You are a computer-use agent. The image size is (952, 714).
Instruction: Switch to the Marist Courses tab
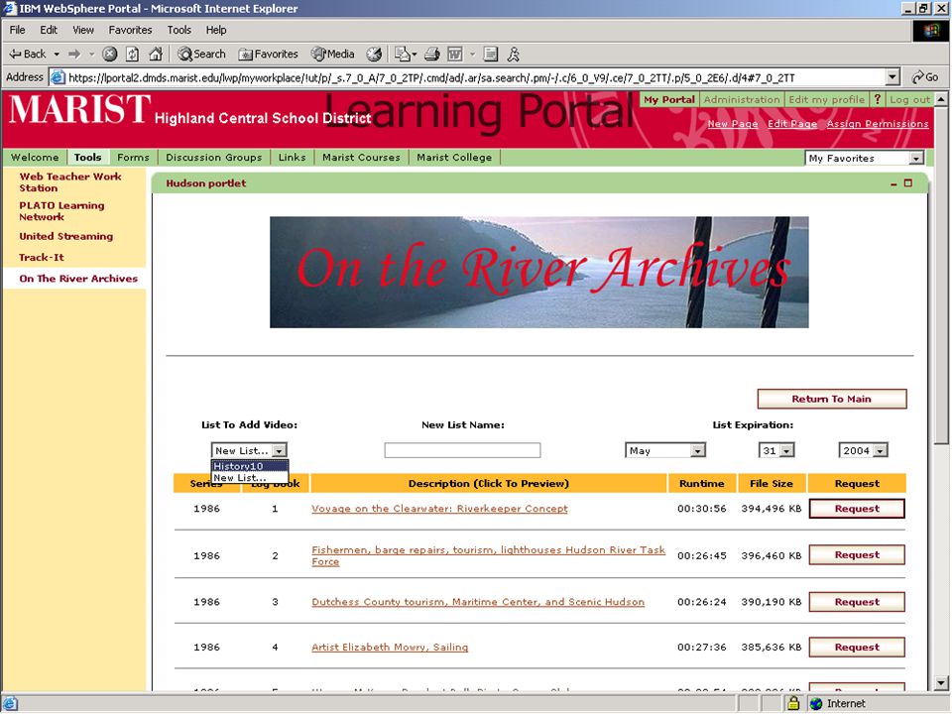pyautogui.click(x=361, y=158)
